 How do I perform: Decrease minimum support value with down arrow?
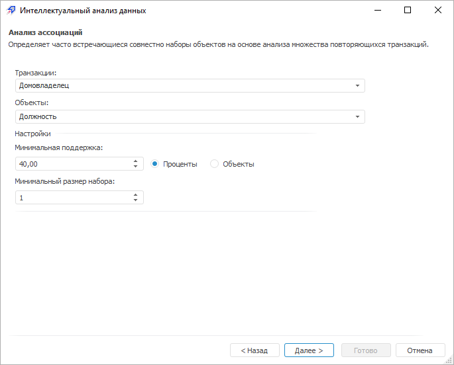click(x=135, y=167)
